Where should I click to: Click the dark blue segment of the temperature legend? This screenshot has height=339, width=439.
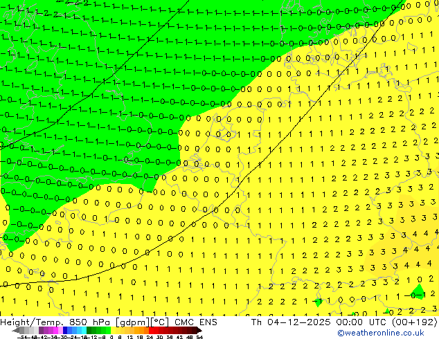point(65,331)
